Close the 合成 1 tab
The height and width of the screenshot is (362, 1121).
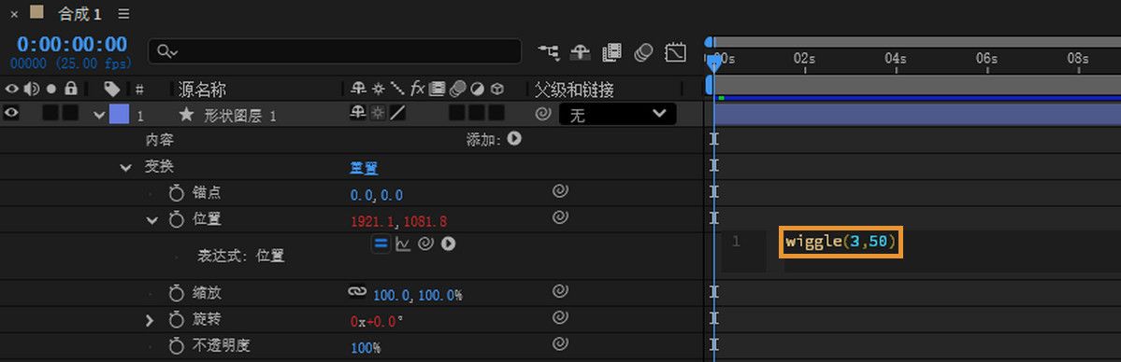(14, 14)
